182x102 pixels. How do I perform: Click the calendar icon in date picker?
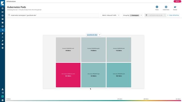146,15
